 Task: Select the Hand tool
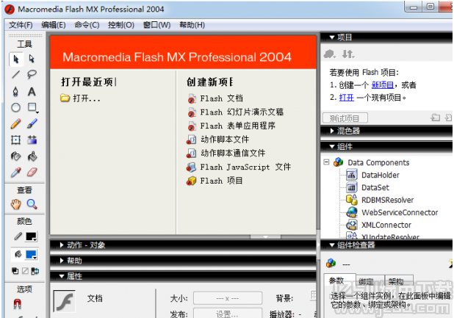[16, 204]
